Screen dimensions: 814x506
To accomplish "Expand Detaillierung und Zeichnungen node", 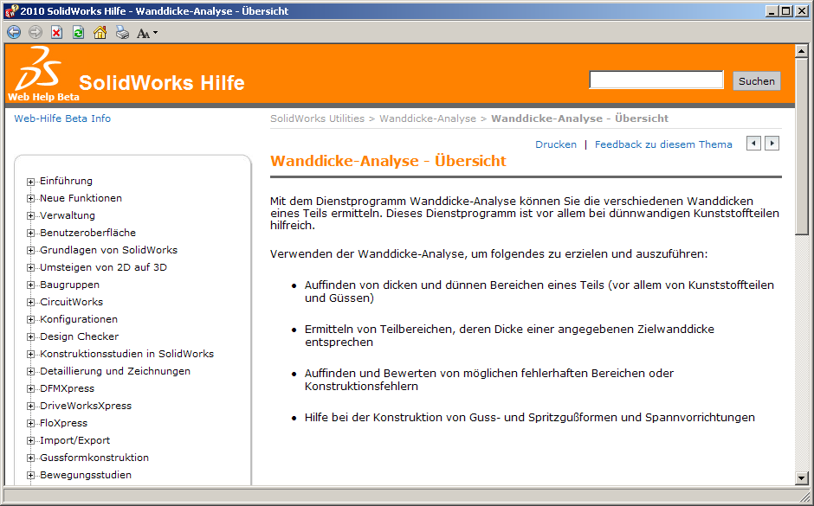I will (30, 371).
